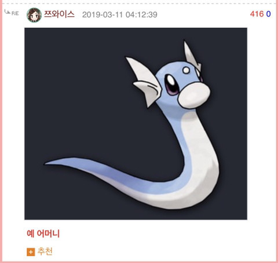Click the dashed separator above the comment
Image resolution: width=278 pixels, height=263 pixels.
(139, 3)
